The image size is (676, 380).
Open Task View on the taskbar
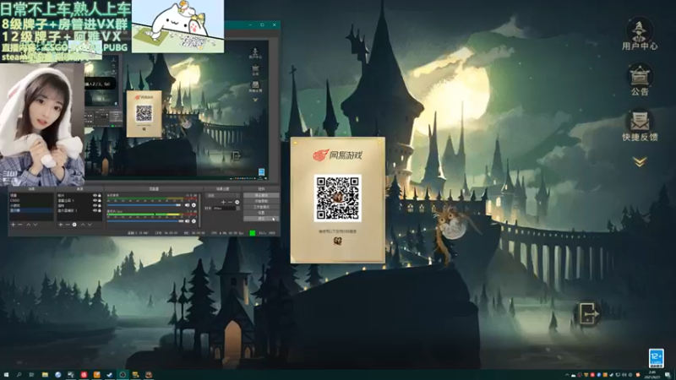(x=31, y=375)
